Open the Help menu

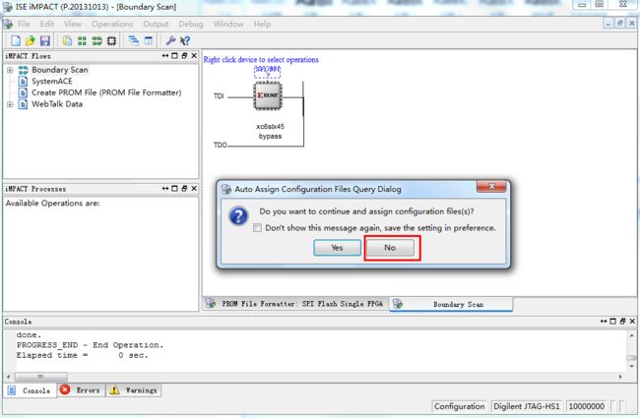pyautogui.click(x=263, y=24)
